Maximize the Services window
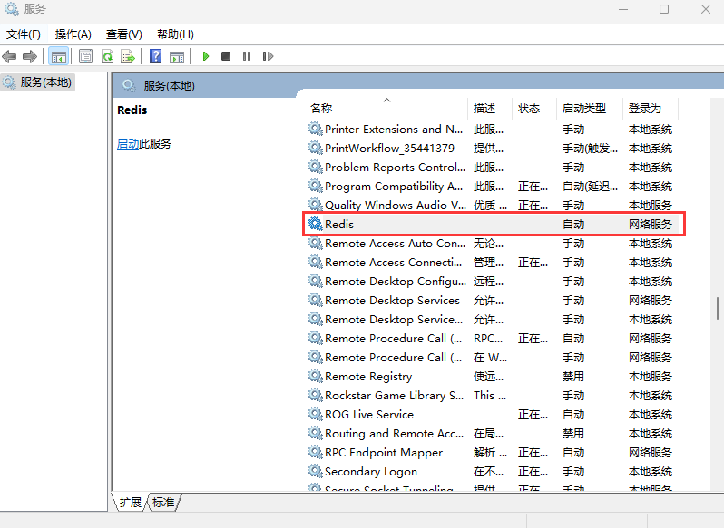 664,9
